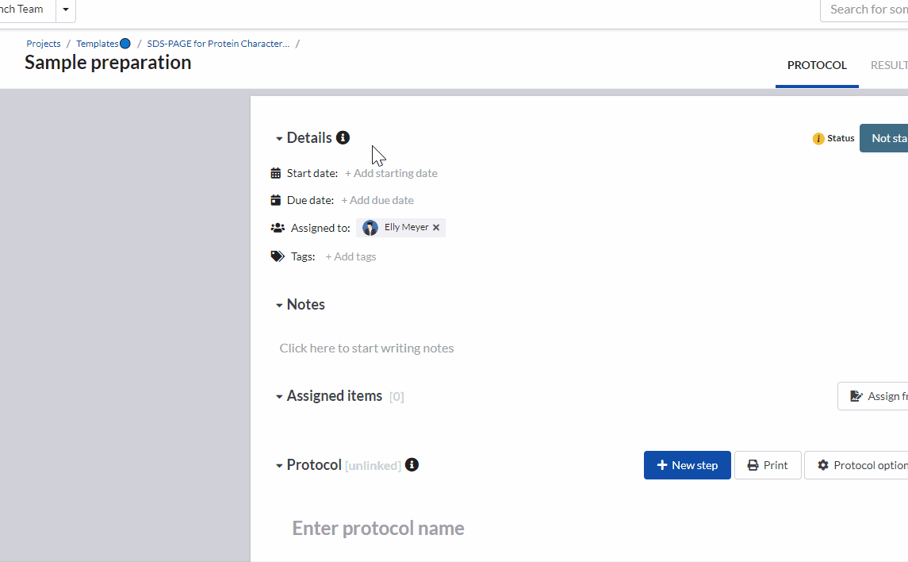Expand the Assigned items section
The image size is (908, 562).
pyautogui.click(x=279, y=395)
